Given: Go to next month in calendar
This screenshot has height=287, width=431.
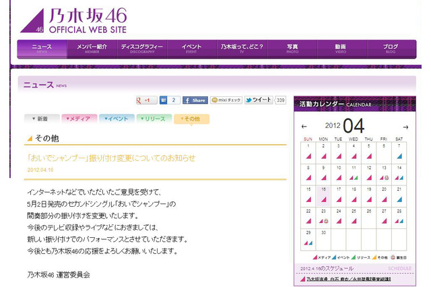Looking at the screenshot, I should (405, 127).
